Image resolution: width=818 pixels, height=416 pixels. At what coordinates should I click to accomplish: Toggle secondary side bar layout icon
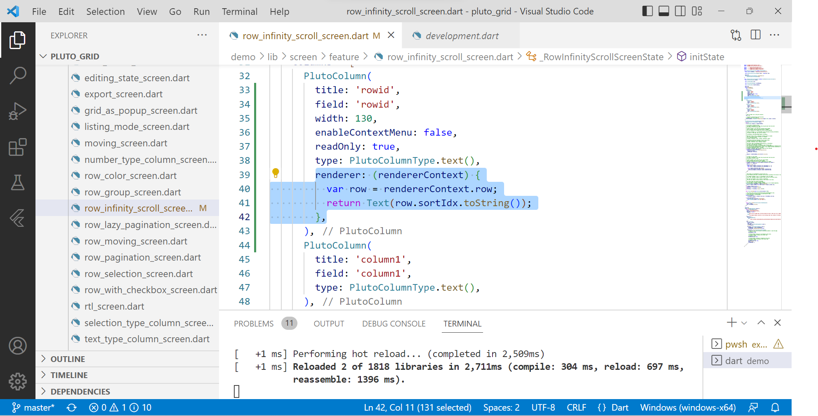(x=680, y=11)
